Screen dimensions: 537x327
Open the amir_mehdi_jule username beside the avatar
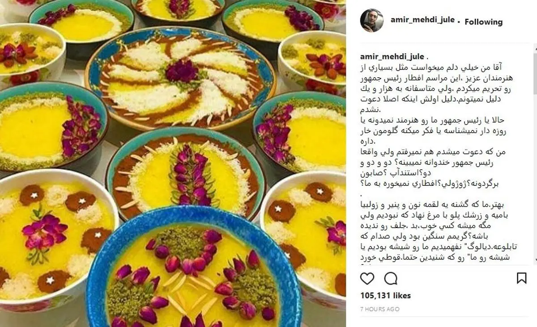pyautogui.click(x=422, y=21)
